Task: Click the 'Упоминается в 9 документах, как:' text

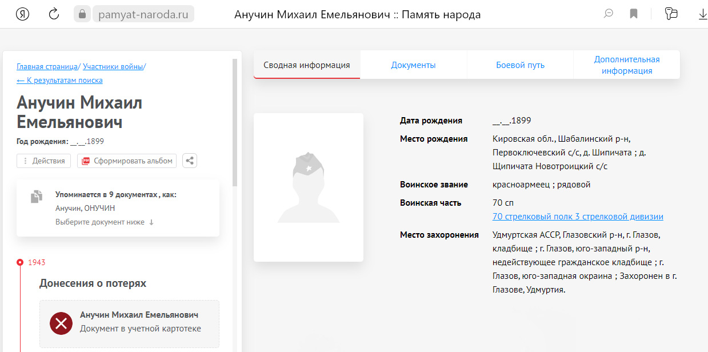Action: (116, 194)
